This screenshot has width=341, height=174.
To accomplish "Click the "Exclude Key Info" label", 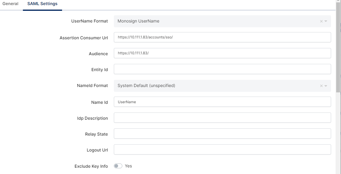I will tap(91, 166).
